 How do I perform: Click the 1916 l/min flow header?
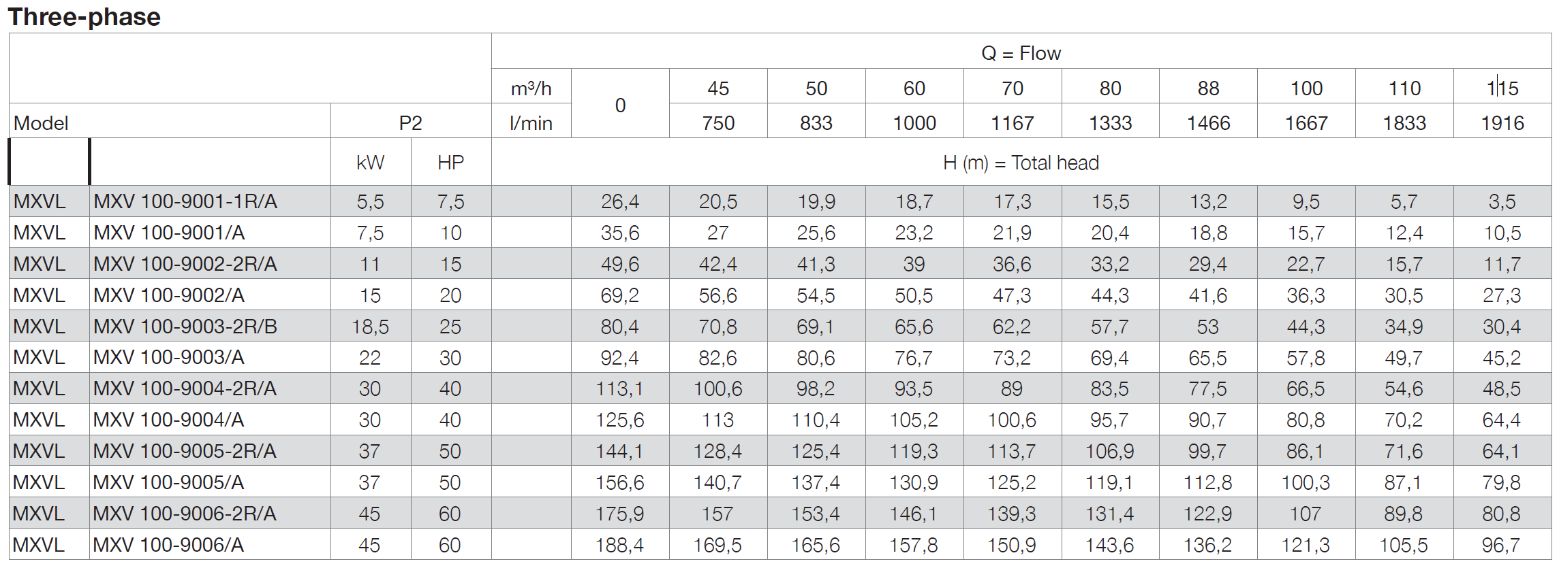tap(1502, 123)
